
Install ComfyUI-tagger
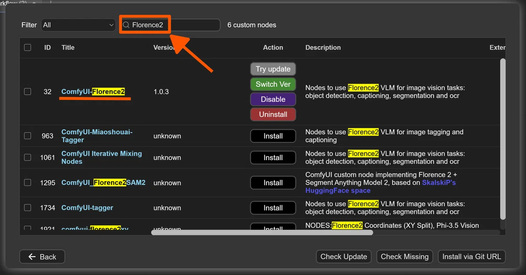[x=273, y=208]
